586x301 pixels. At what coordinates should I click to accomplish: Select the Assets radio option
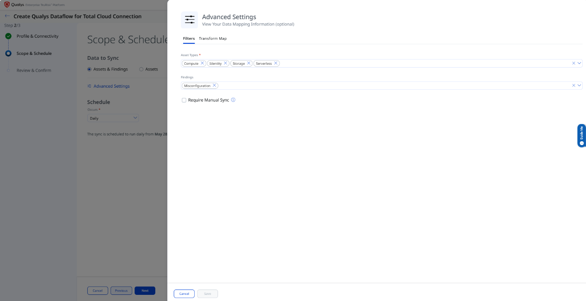pos(141,69)
